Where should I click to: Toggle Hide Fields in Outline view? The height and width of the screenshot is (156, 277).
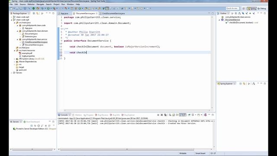(x=243, y=13)
